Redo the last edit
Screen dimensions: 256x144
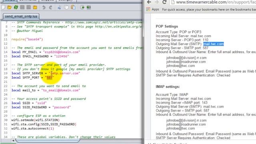(x=50, y=7)
